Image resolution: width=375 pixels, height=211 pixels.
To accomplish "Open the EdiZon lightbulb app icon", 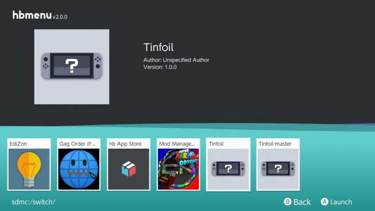I will 29,169.
